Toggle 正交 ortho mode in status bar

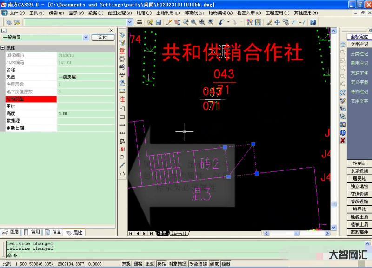150,264
